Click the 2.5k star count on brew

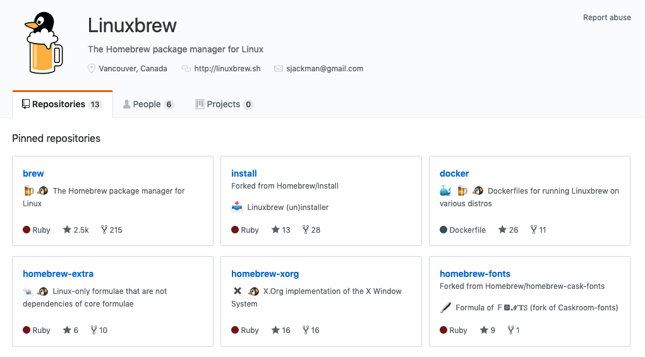tap(81, 230)
